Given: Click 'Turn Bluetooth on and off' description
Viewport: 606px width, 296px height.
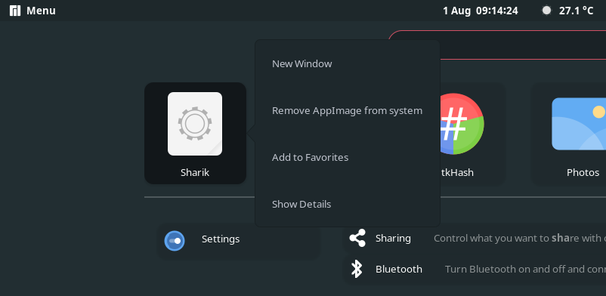Looking at the screenshot, I should click(525, 269).
